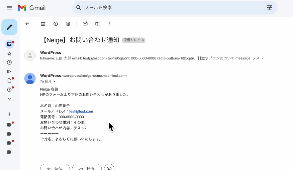Open the fourth label in sidebar
293x170 pixels.
click(x=9, y=152)
